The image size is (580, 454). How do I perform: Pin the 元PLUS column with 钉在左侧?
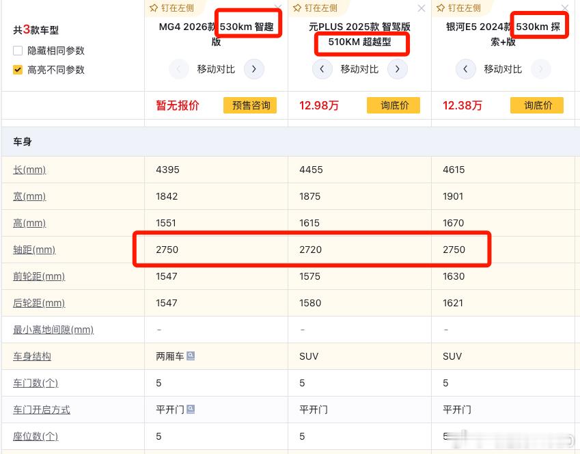316,8
